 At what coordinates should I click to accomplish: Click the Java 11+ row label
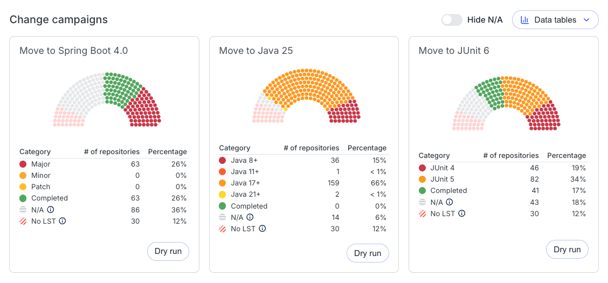[x=245, y=171]
